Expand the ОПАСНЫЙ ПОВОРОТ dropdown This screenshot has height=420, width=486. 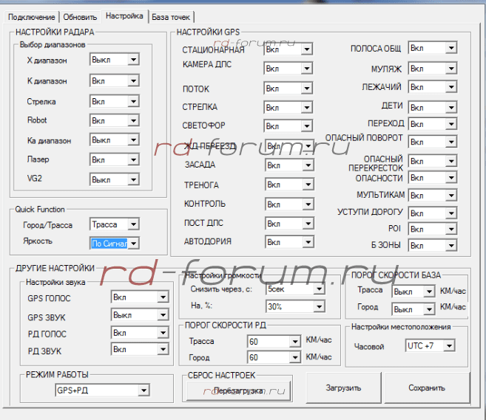(x=433, y=142)
